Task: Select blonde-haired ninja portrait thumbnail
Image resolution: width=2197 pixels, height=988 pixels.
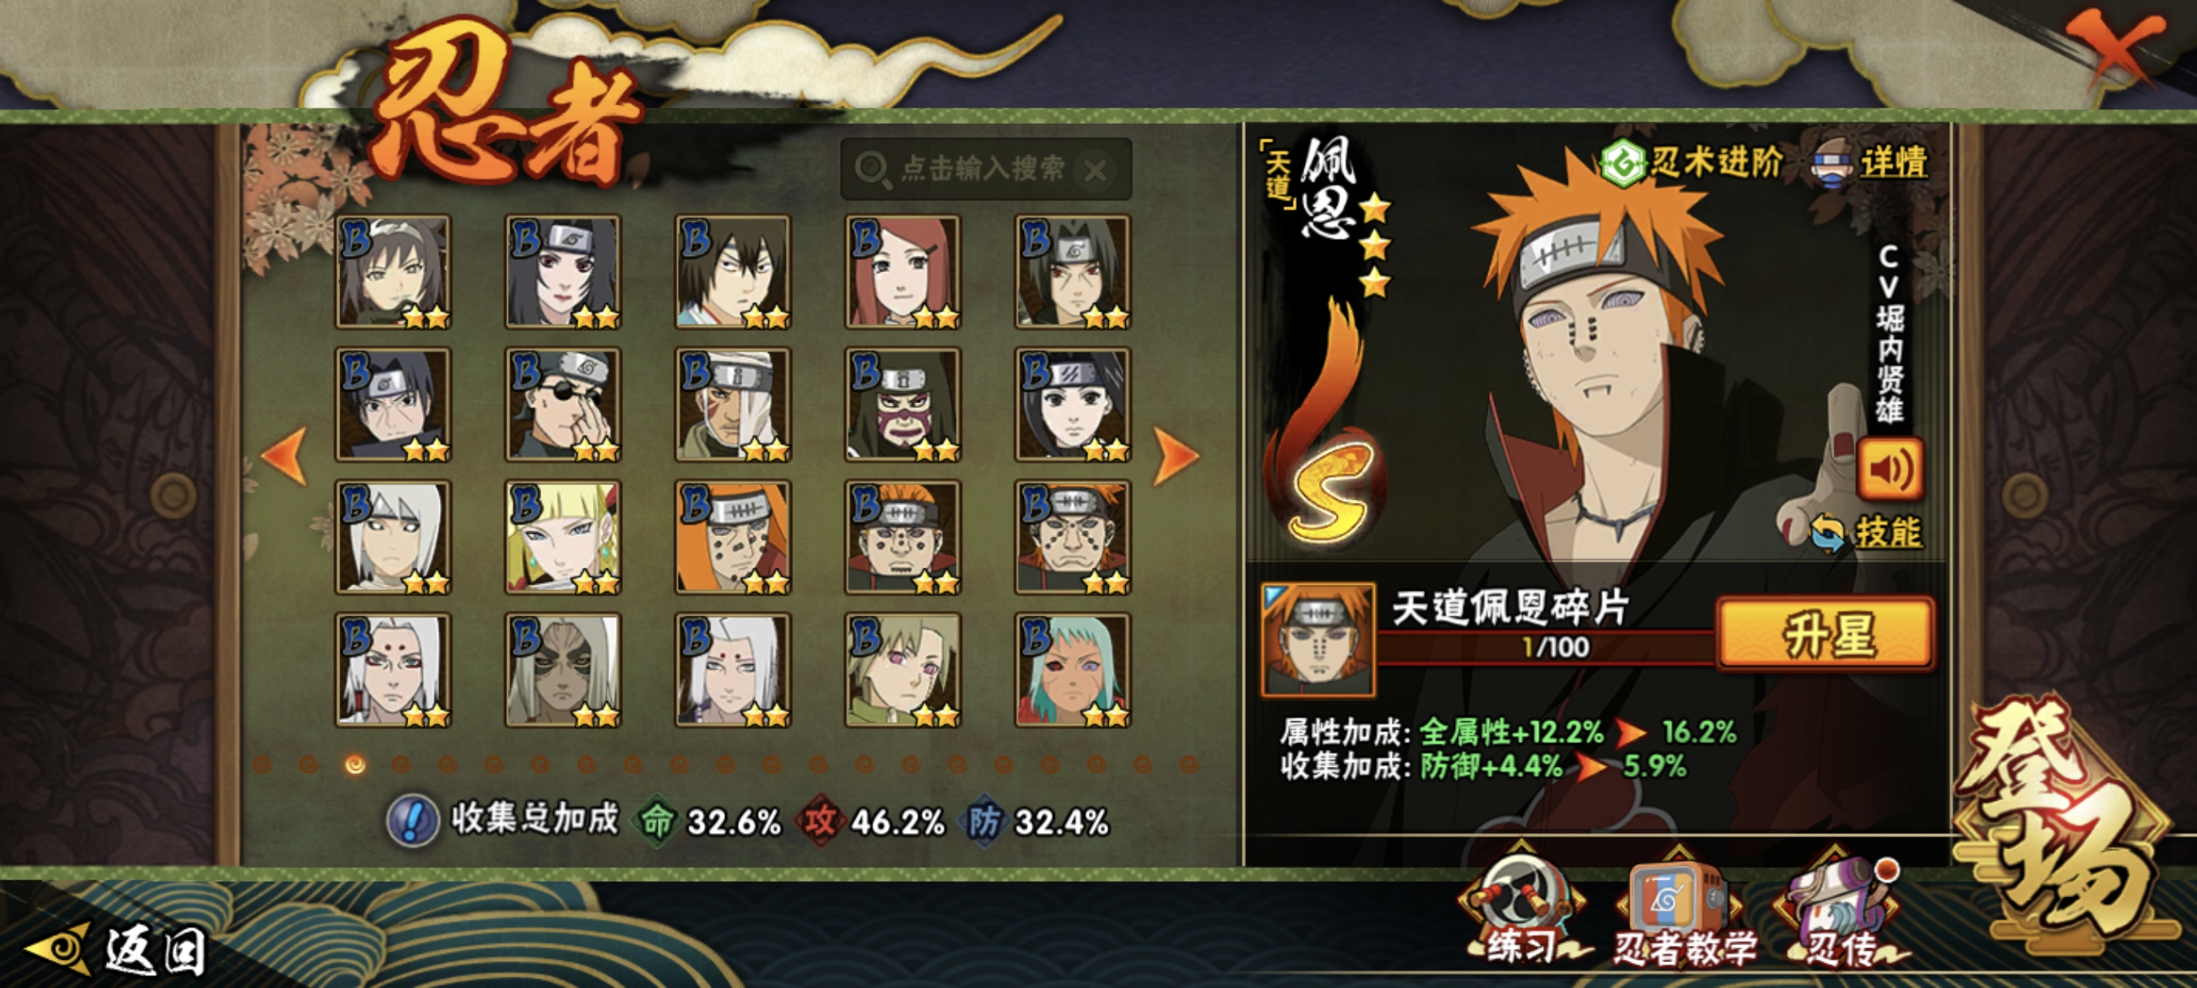Action: point(563,537)
